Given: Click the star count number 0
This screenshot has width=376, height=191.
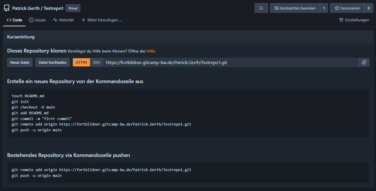Looking at the screenshot, I should (368, 8).
